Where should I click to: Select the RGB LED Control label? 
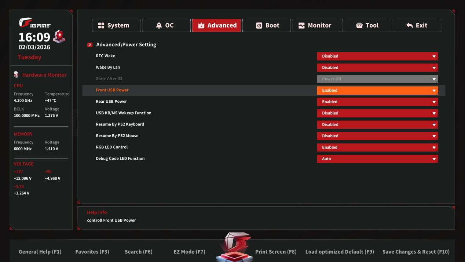112,147
